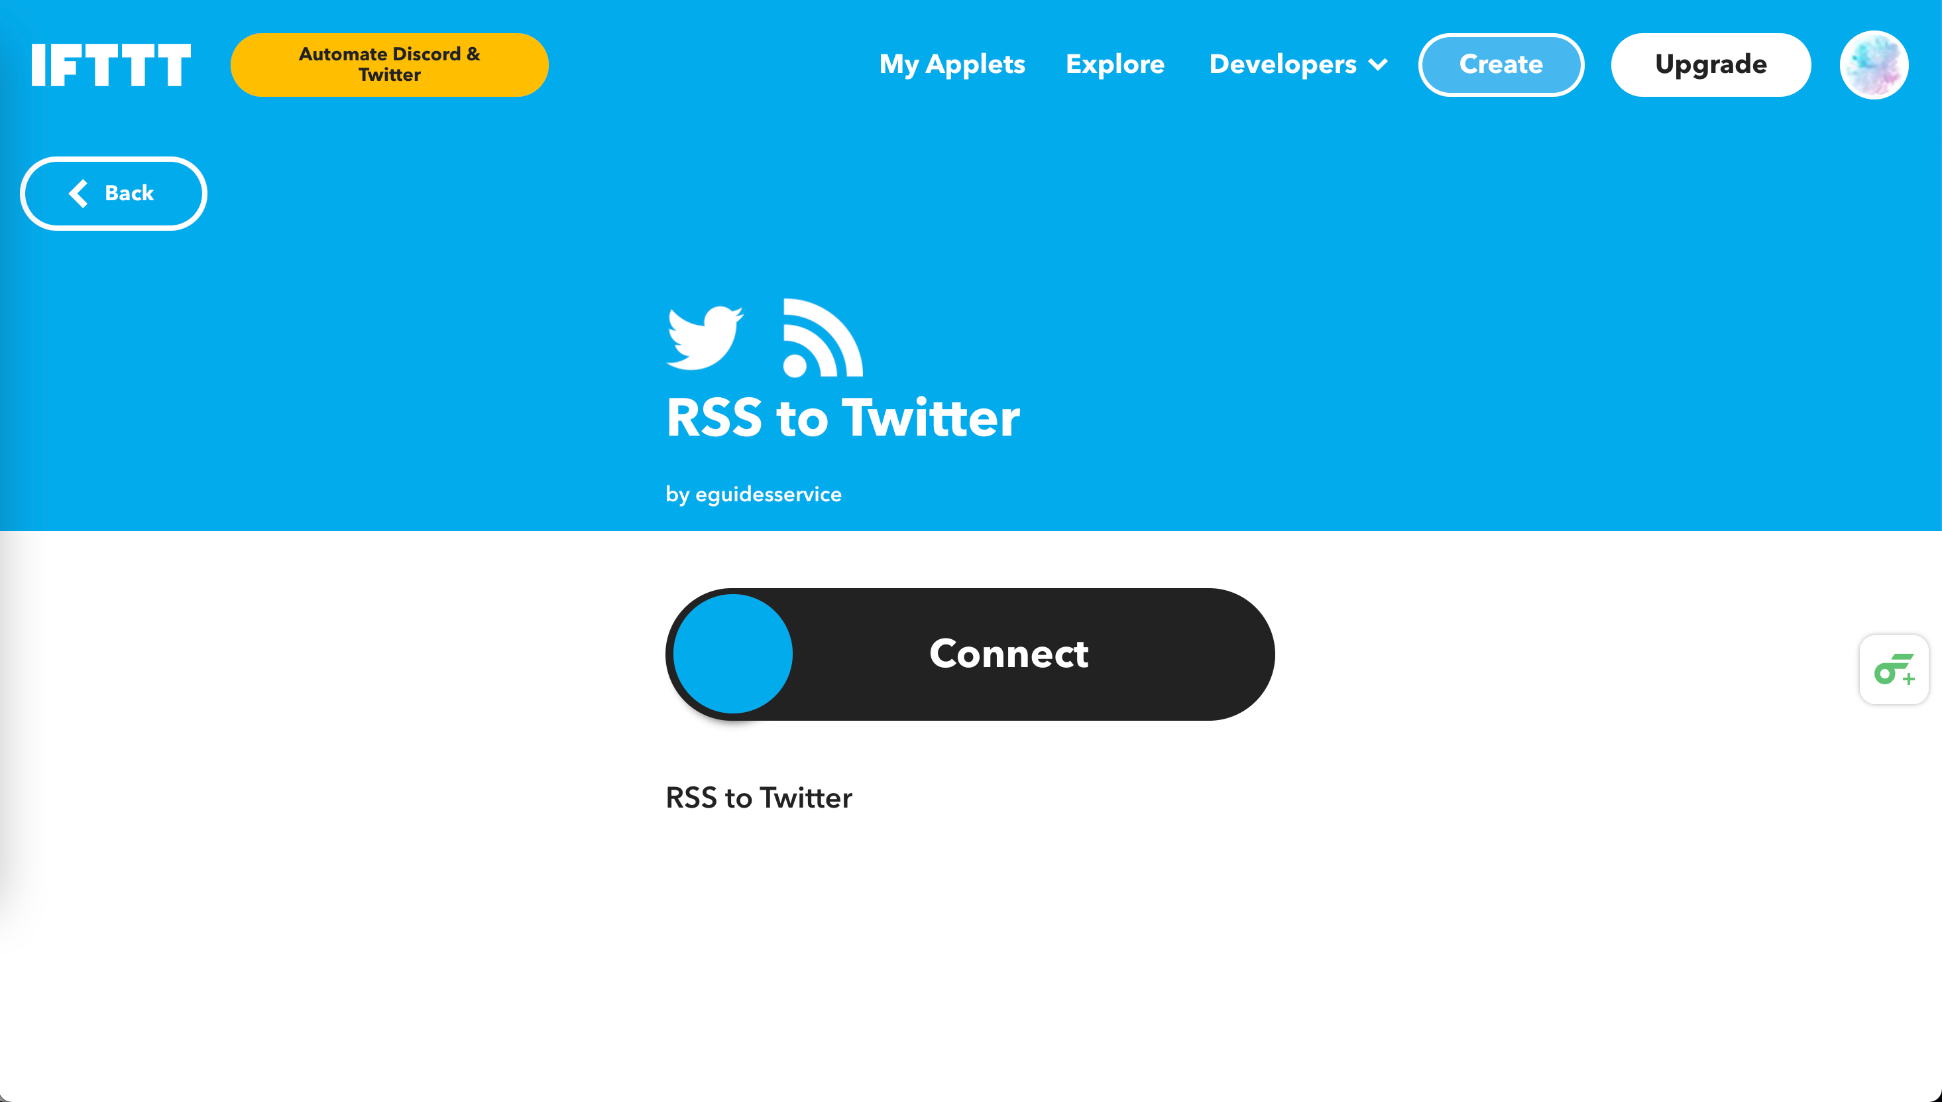Click the Automate Discord & Twitter icon
This screenshot has width=1942, height=1102.
click(388, 66)
